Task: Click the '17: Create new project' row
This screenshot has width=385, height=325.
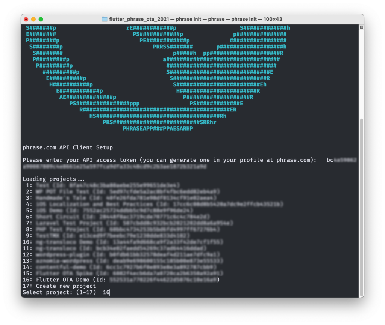Action: click(59, 286)
